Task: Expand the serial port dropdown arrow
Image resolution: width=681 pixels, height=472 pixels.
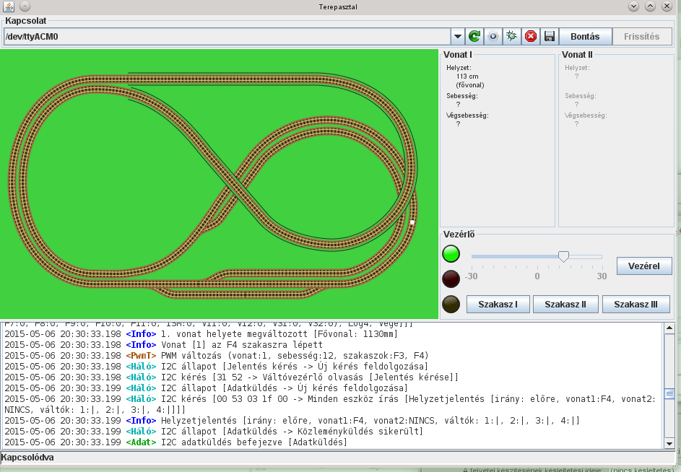Action: pyautogui.click(x=457, y=36)
